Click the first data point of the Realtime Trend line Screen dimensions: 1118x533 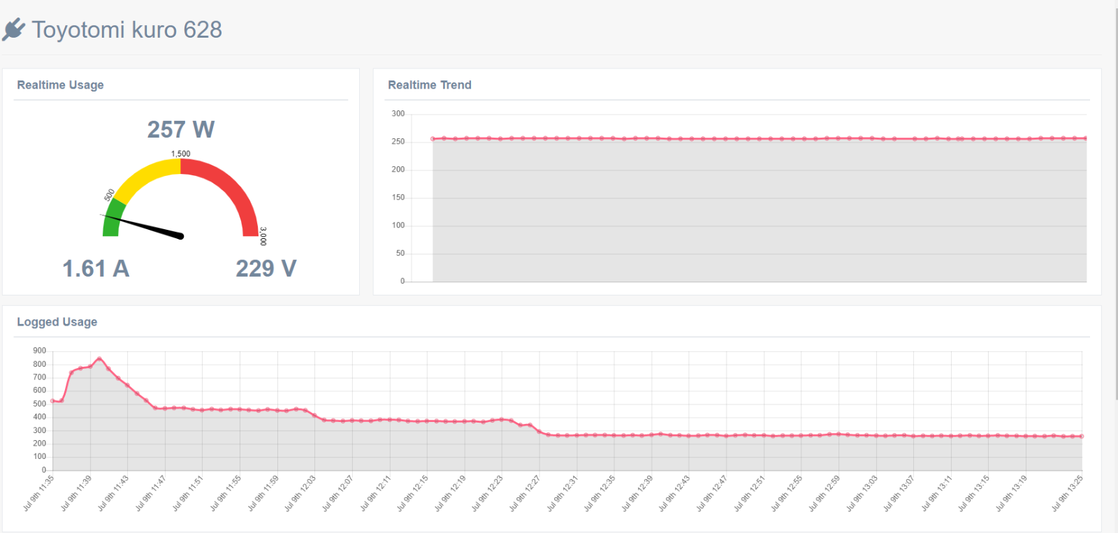click(x=433, y=139)
